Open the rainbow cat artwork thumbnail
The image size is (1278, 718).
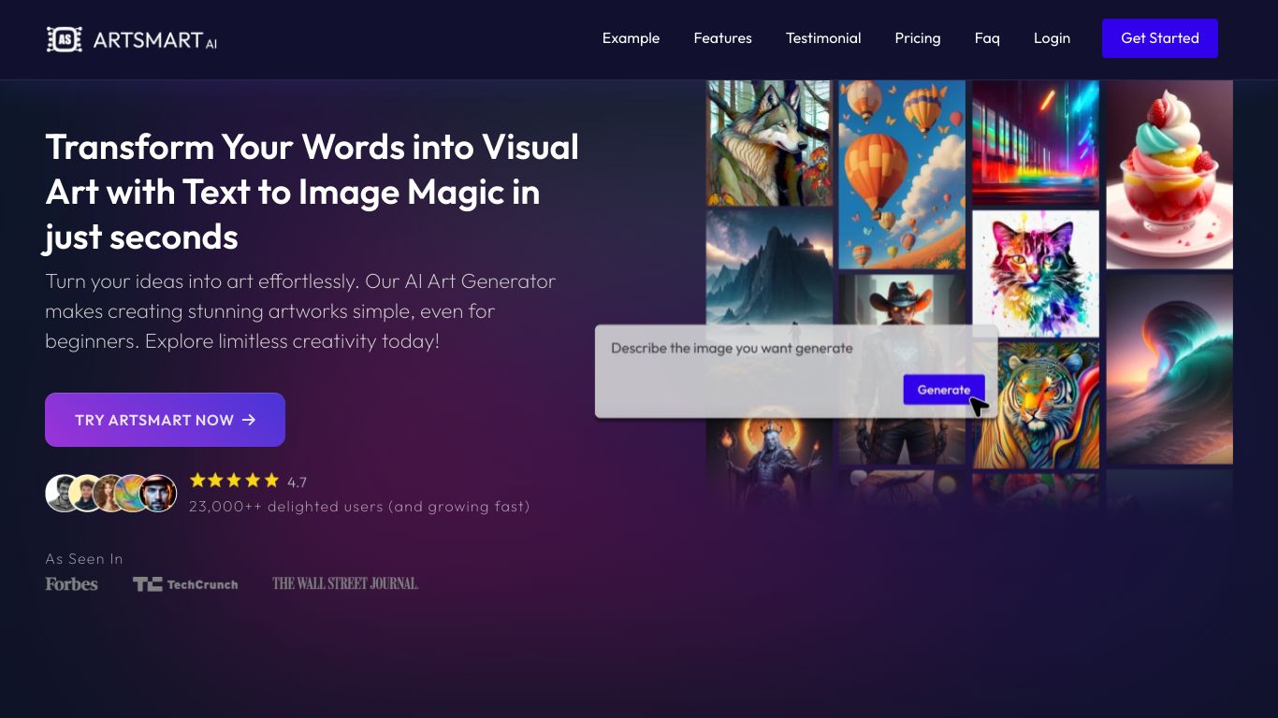[x=1036, y=271]
